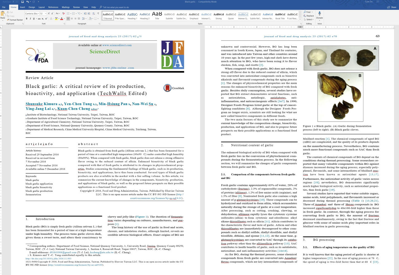399x275 pixels.
Task: Expand the Styles gallery More arrow
Action: tap(300, 19)
